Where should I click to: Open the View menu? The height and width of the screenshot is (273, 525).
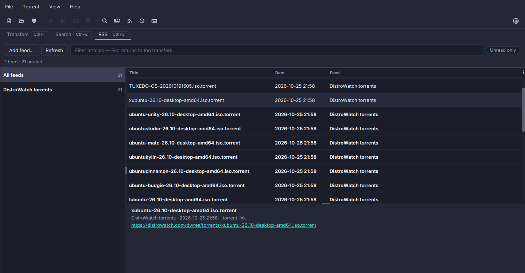pos(55,7)
